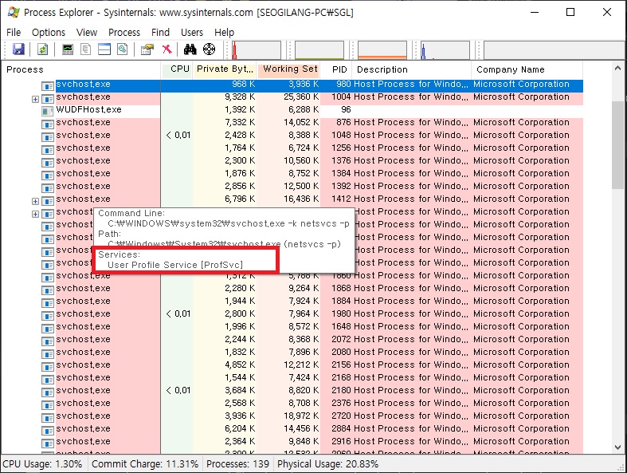627x473 pixels.
Task: Open the Options menu
Action: point(49,32)
